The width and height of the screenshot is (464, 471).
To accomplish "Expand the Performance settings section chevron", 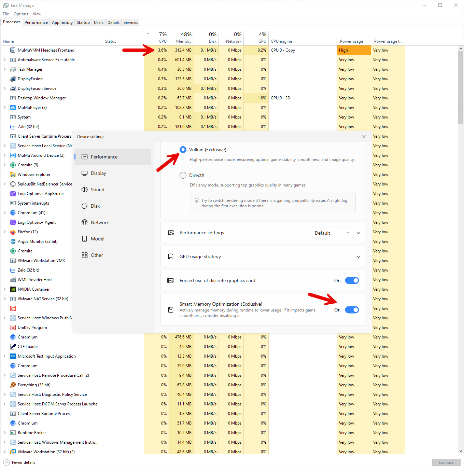I will click(358, 233).
